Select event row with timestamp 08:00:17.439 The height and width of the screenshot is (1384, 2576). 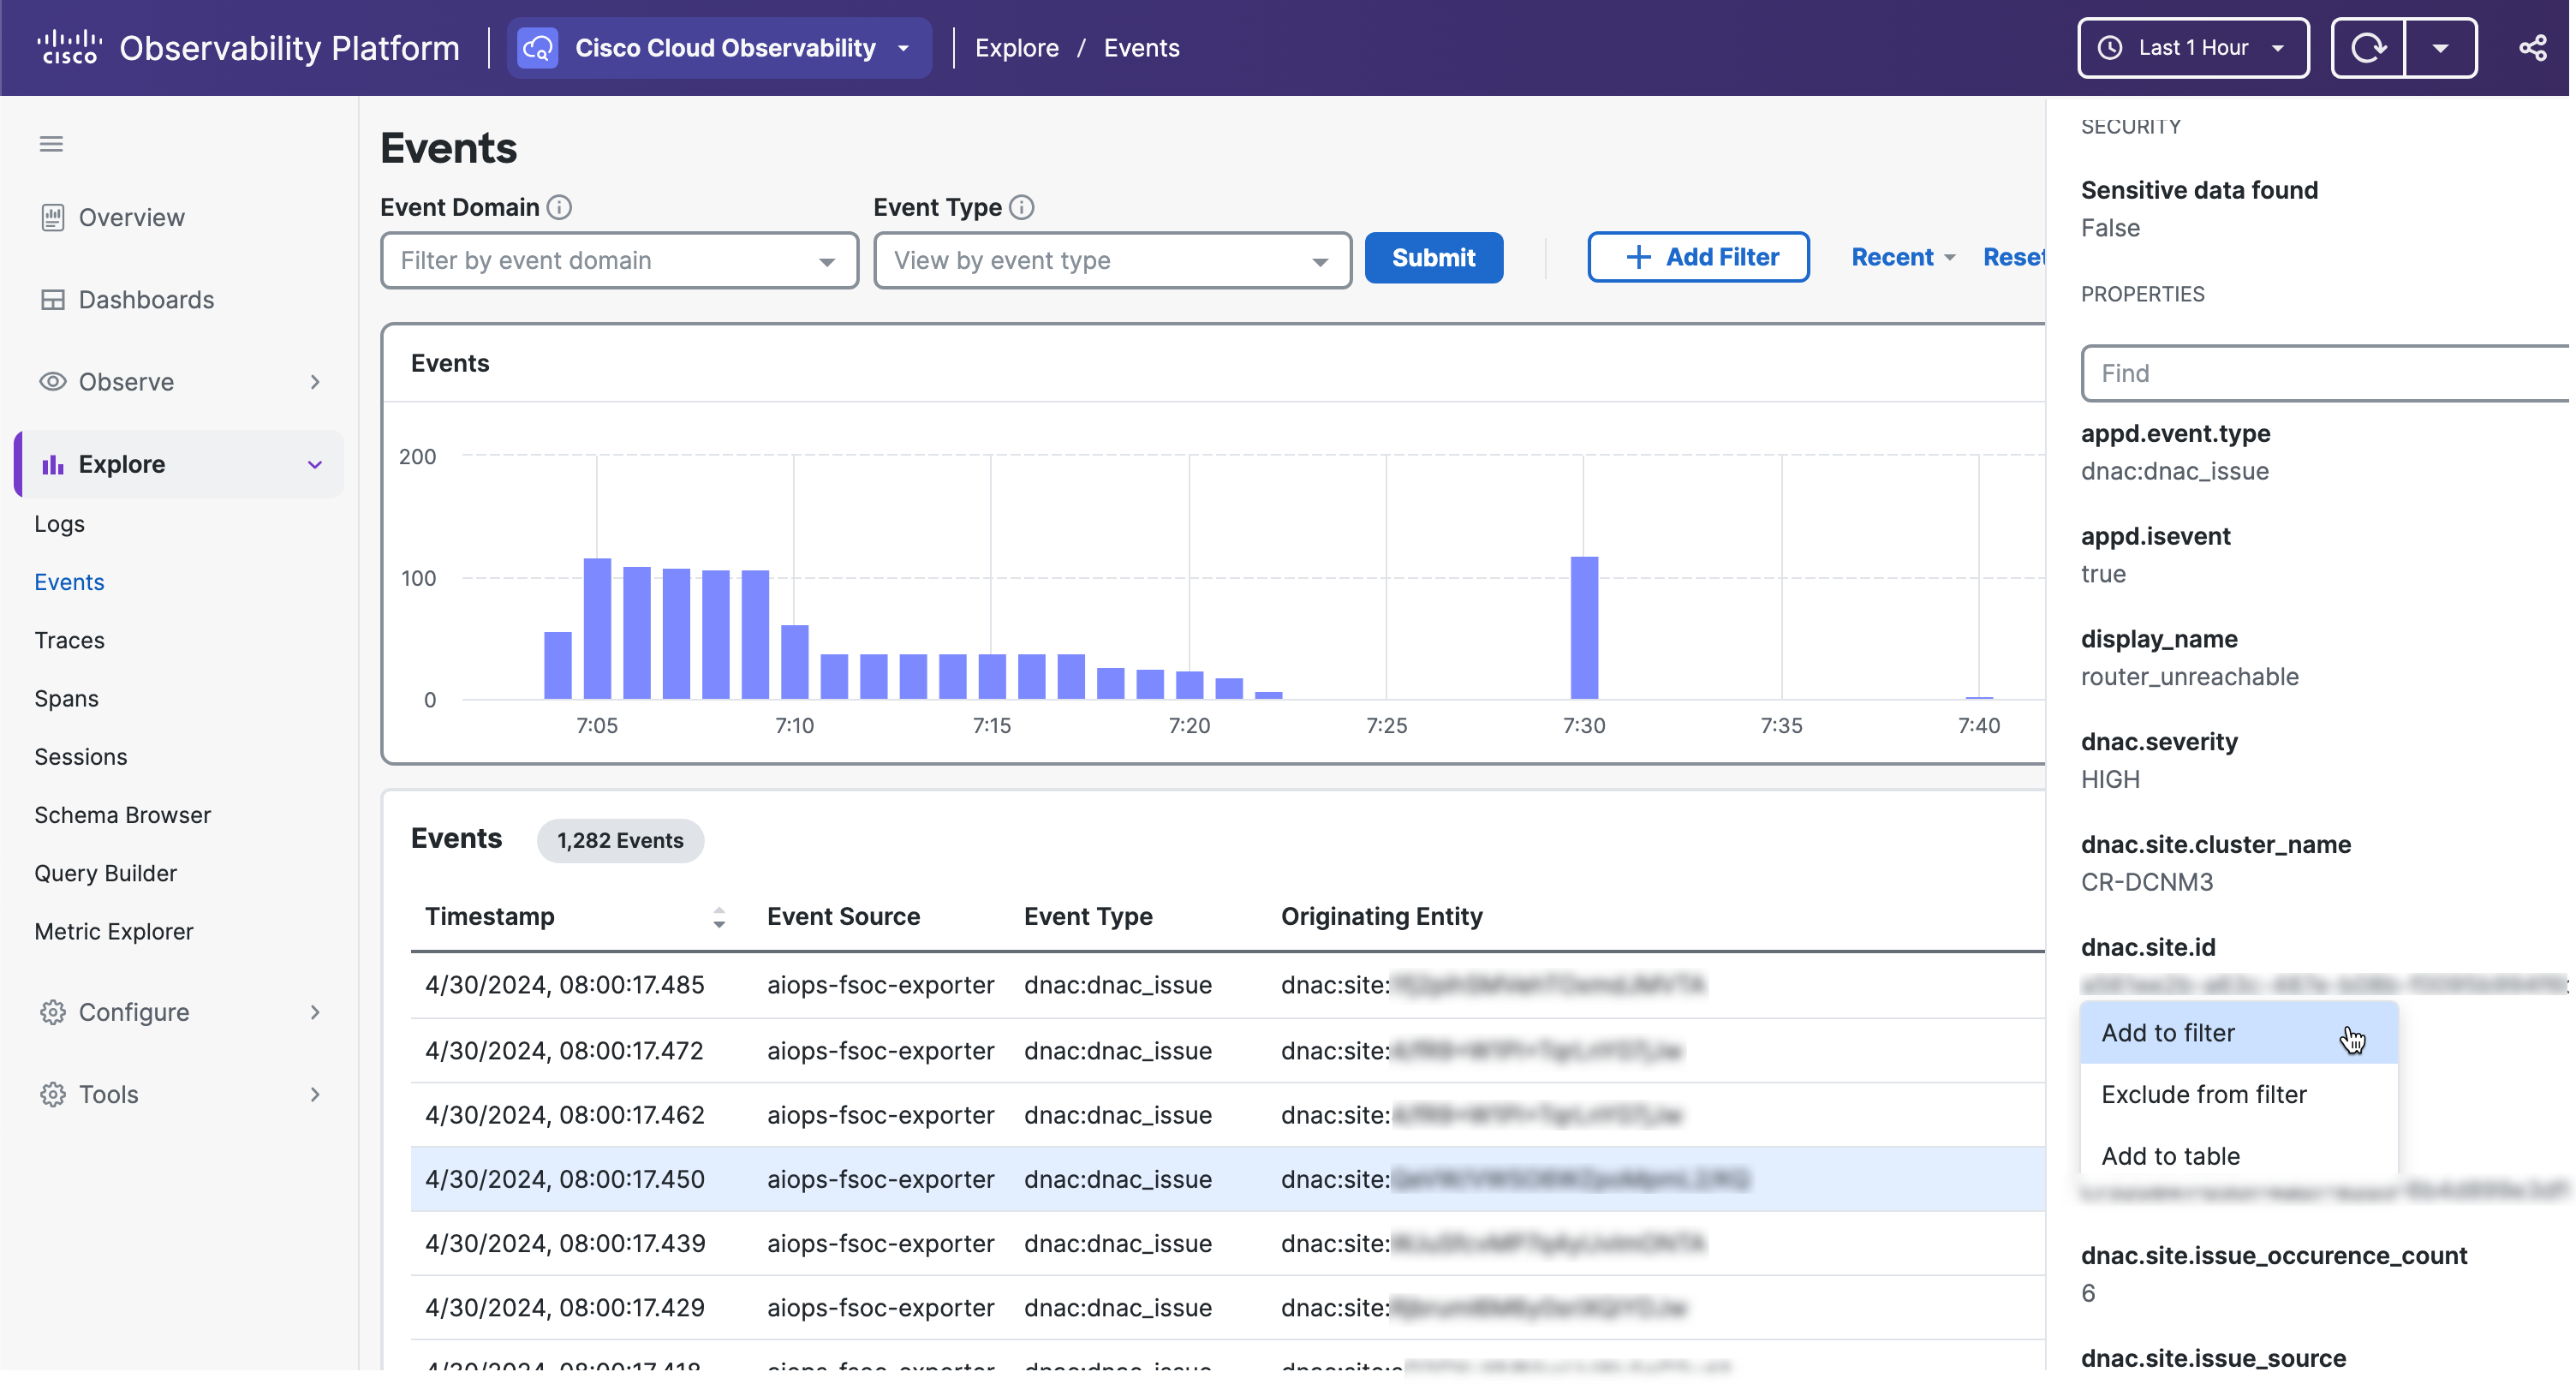[x=1227, y=1243]
